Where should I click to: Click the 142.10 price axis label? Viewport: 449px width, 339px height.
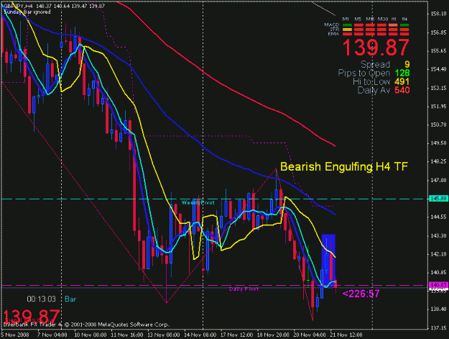[x=438, y=254]
